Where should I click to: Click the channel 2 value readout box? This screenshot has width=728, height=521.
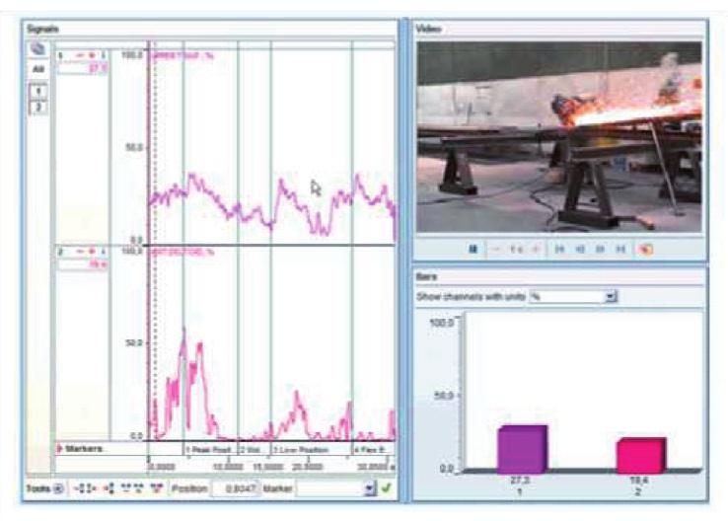(83, 264)
